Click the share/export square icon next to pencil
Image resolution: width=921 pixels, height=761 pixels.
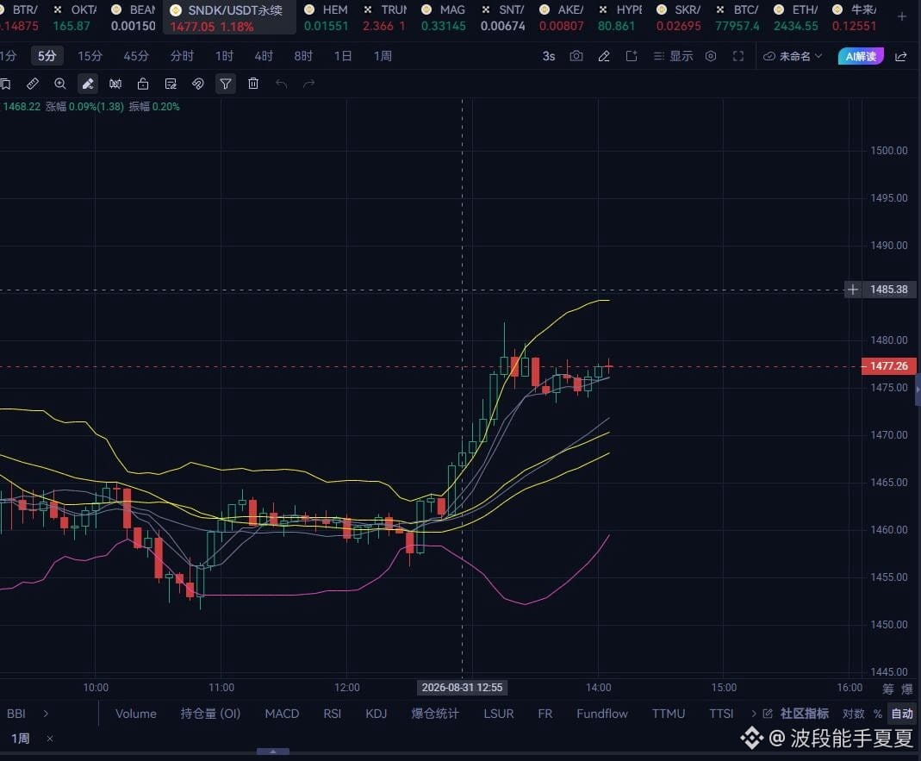(632, 56)
